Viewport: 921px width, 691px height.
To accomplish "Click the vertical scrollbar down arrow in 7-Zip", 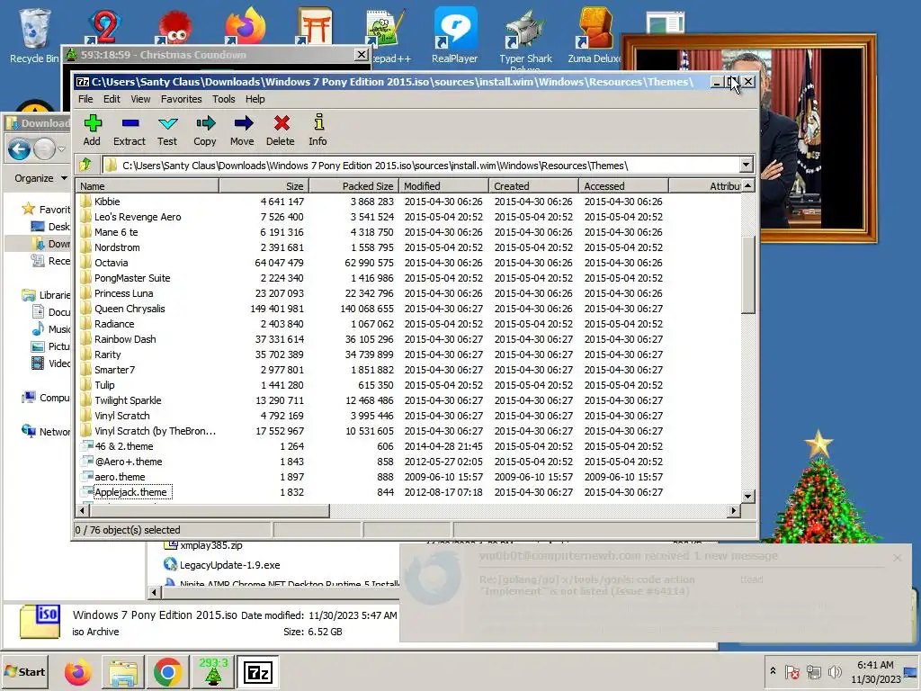I will tap(747, 496).
